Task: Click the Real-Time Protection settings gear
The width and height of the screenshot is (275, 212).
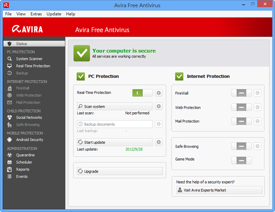Action: 159,93
